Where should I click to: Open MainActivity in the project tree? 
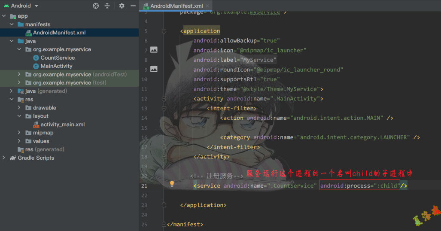(x=56, y=66)
